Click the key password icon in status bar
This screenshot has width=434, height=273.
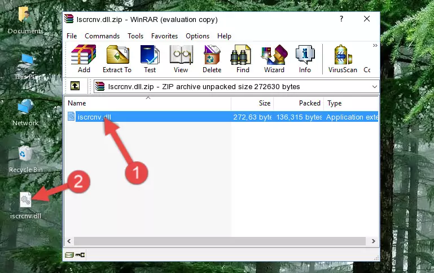[80, 255]
